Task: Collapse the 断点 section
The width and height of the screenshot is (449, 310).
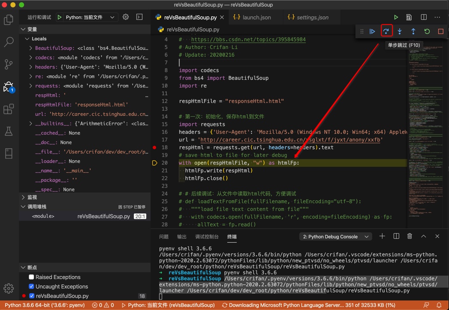Action: [23, 268]
